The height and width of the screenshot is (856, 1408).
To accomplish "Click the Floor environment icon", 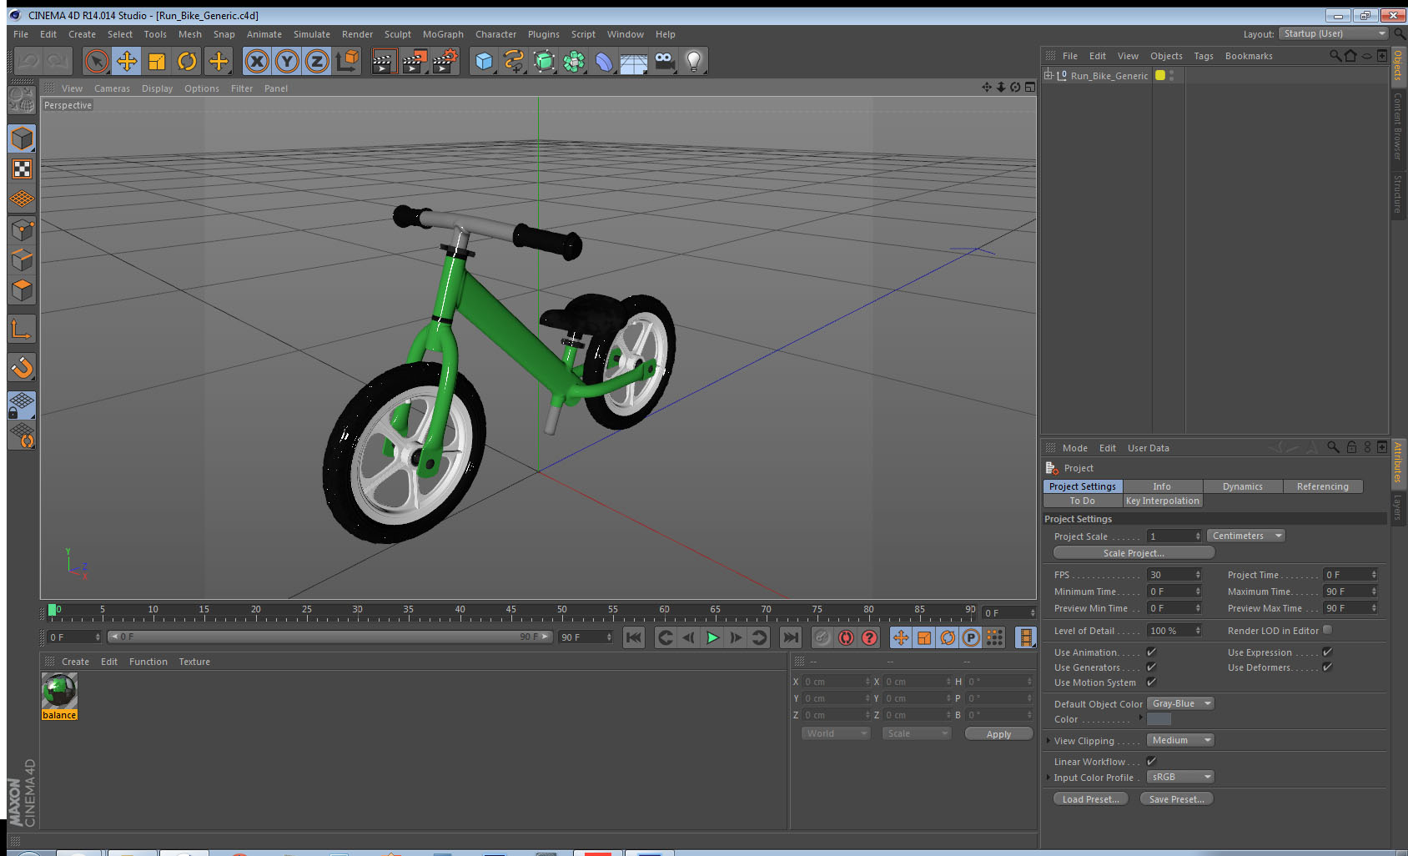I will click(634, 61).
